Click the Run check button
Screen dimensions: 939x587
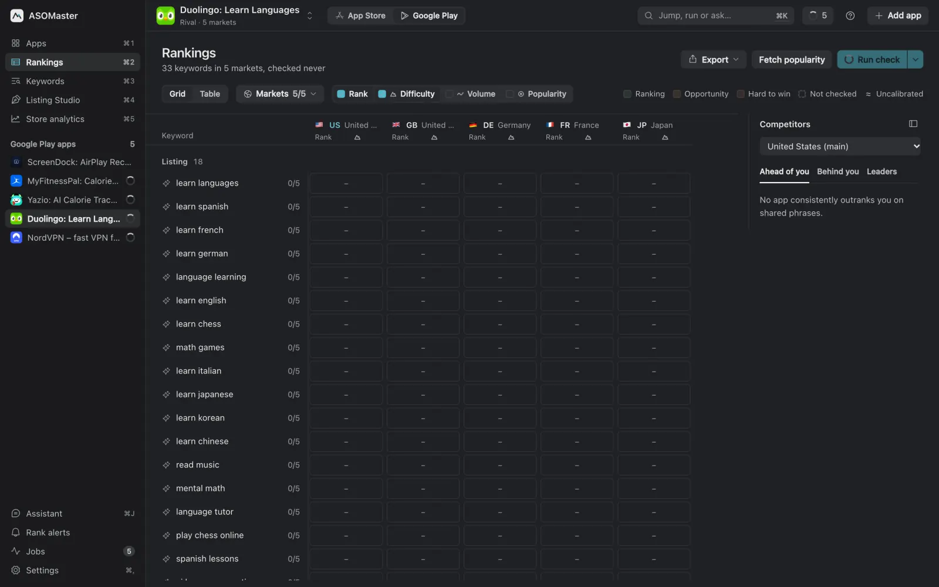tap(872, 59)
